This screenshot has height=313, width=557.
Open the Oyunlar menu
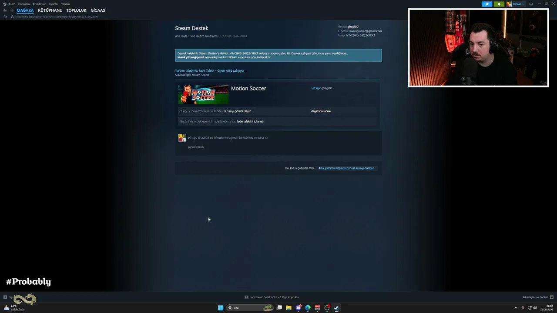pos(54,4)
